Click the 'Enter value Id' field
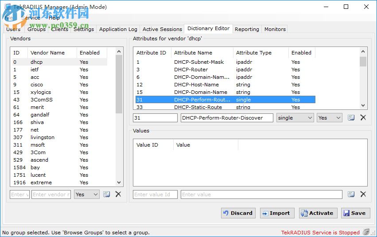The height and width of the screenshot is (237, 377). (155, 194)
